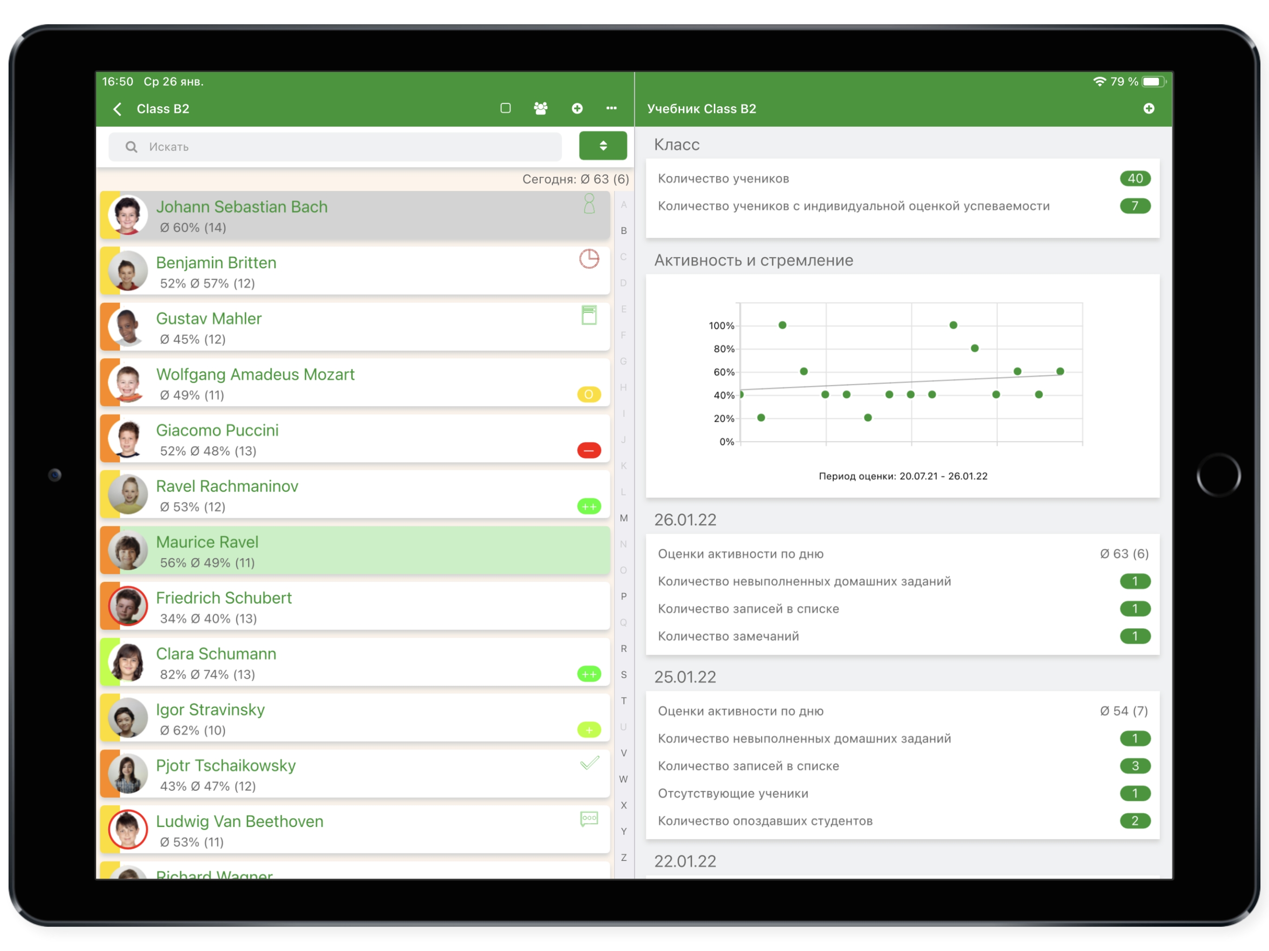Viewport: 1269px width, 951px height.
Task: Jump to letter S in alphabet index
Action: pyautogui.click(x=624, y=675)
